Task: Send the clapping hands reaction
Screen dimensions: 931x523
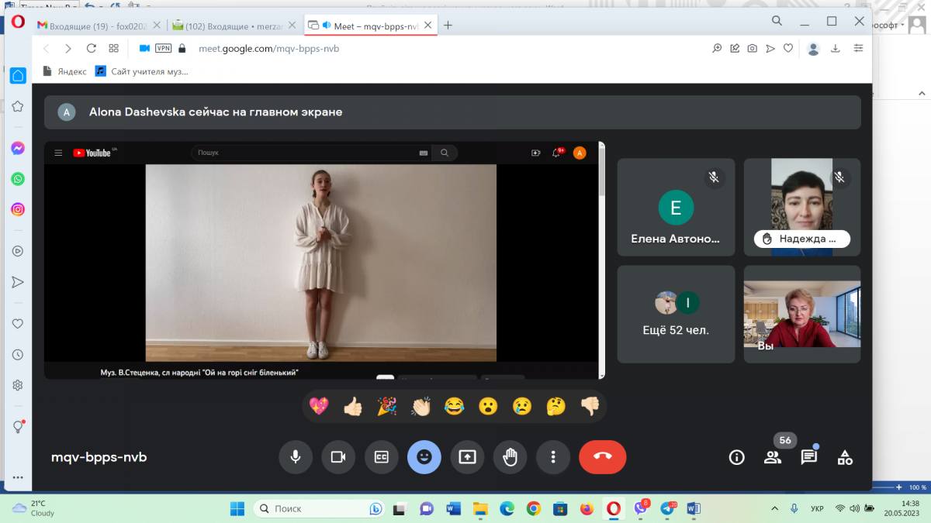Action: click(421, 406)
